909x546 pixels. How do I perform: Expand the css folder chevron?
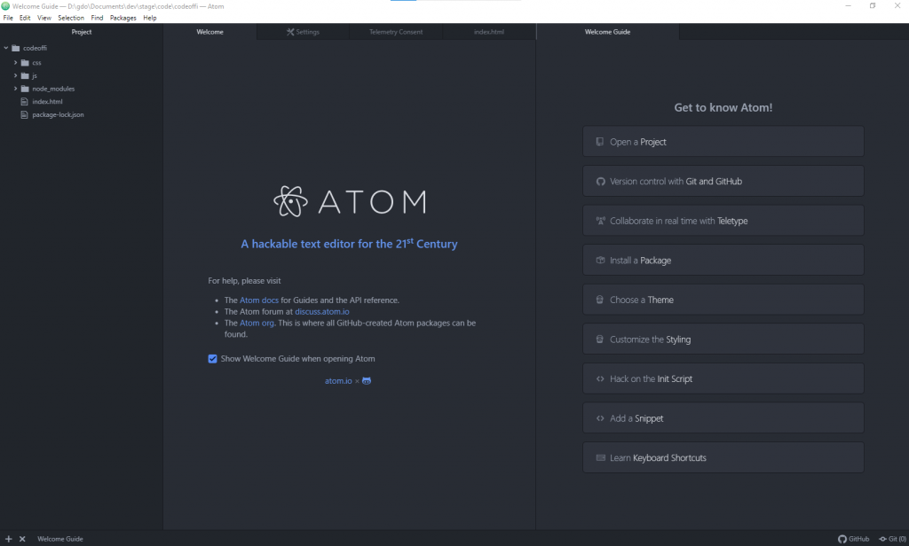16,63
